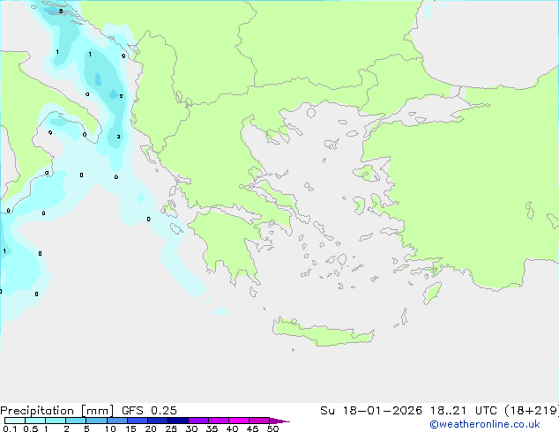Select the 5–10 mm sky blue legend swatch

pyautogui.click(x=96, y=421)
